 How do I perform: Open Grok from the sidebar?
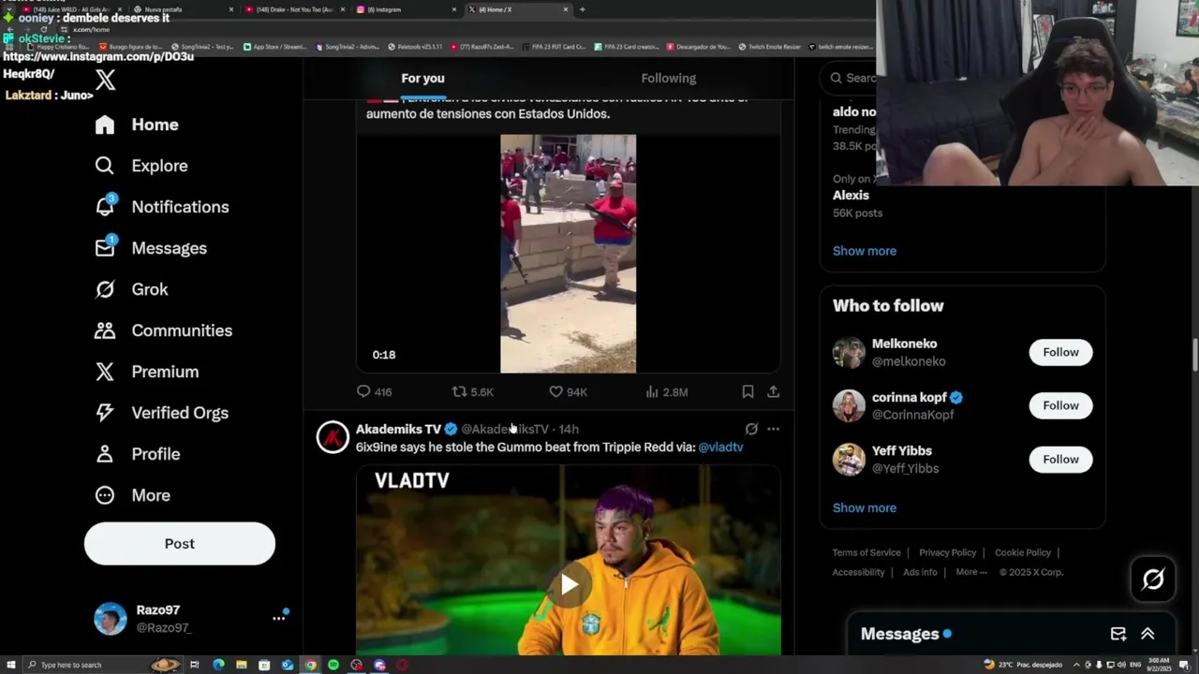click(x=131, y=289)
